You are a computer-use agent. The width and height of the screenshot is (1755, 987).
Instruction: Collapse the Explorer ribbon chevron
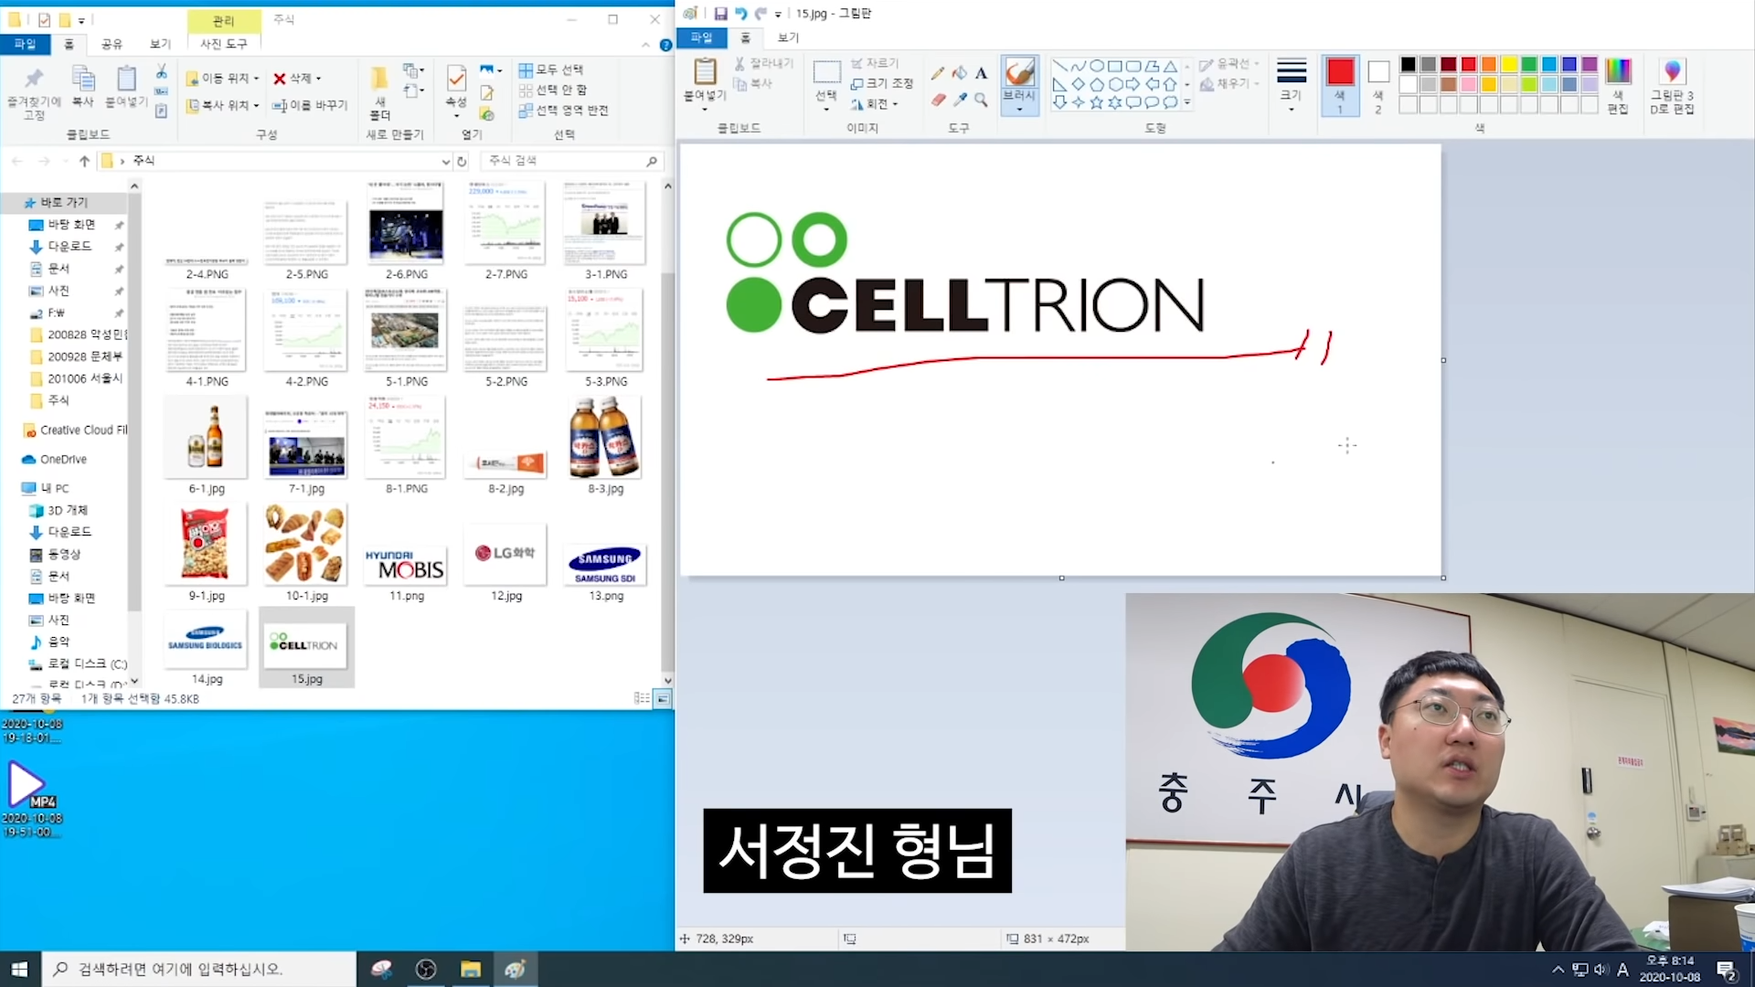[646, 45]
